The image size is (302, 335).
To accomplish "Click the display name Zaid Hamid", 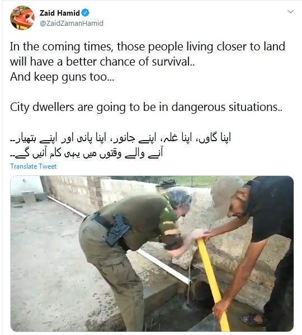I will 59,13.
